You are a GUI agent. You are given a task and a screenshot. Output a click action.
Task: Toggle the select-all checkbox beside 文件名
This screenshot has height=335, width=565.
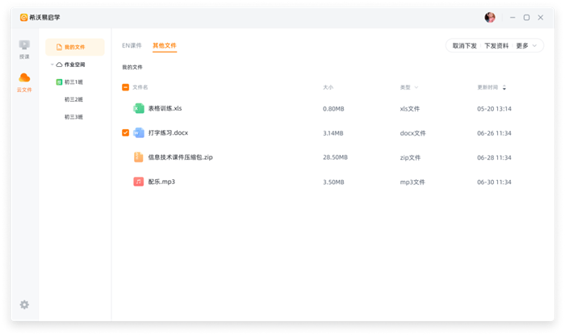coord(125,87)
